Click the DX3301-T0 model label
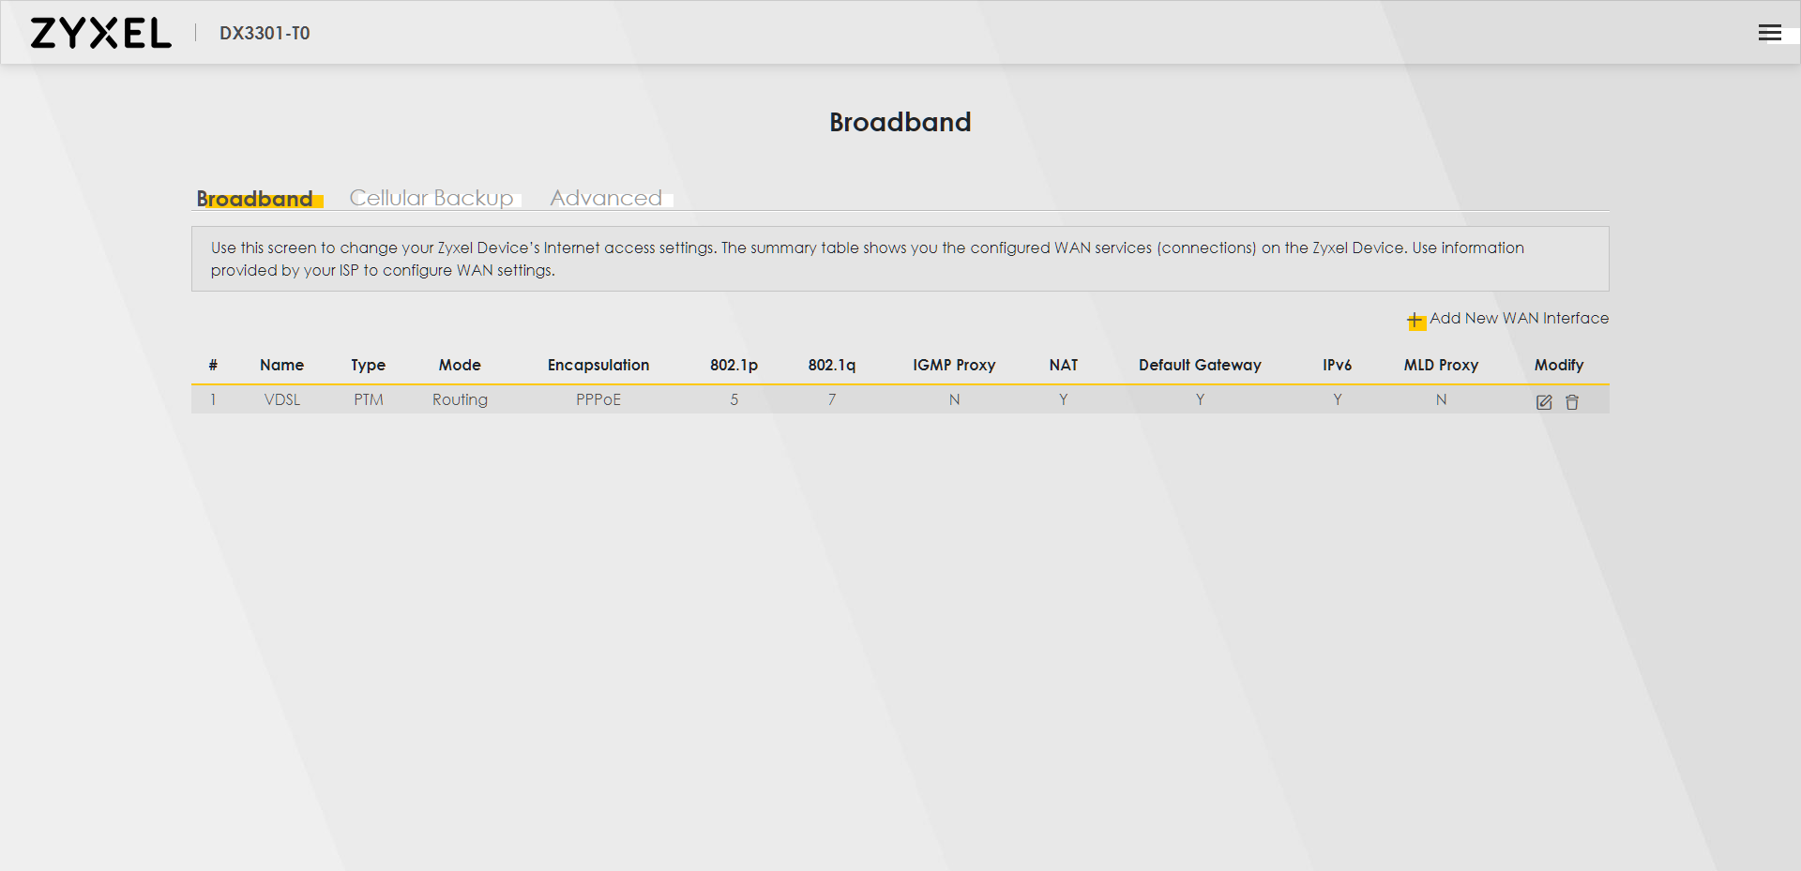 pyautogui.click(x=265, y=33)
